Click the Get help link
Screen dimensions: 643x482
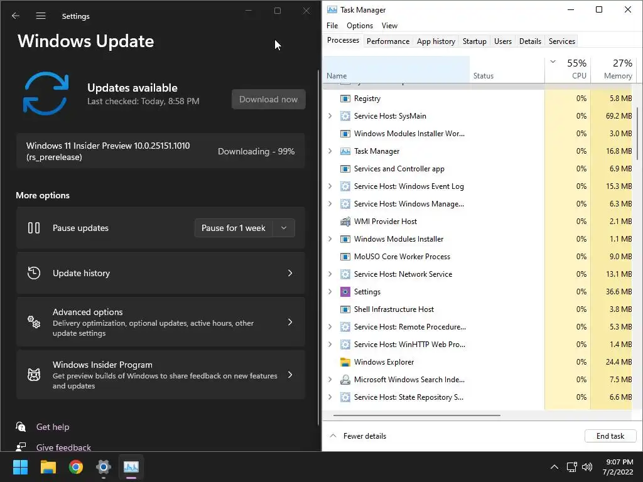tap(53, 427)
